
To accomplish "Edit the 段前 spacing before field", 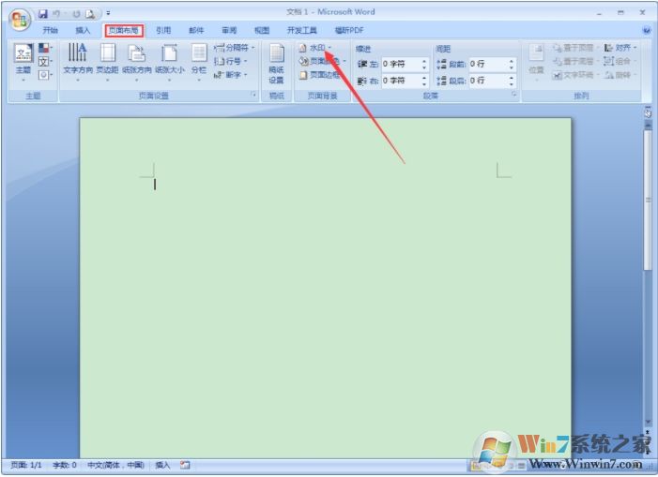I will pos(488,64).
